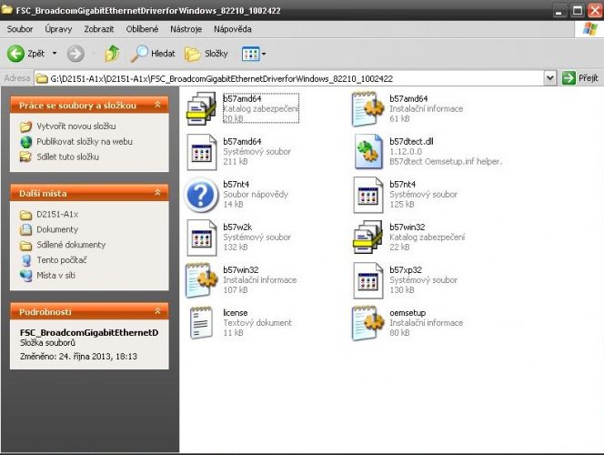
Task: Click the greyed forward arrow icon
Action: [x=75, y=54]
